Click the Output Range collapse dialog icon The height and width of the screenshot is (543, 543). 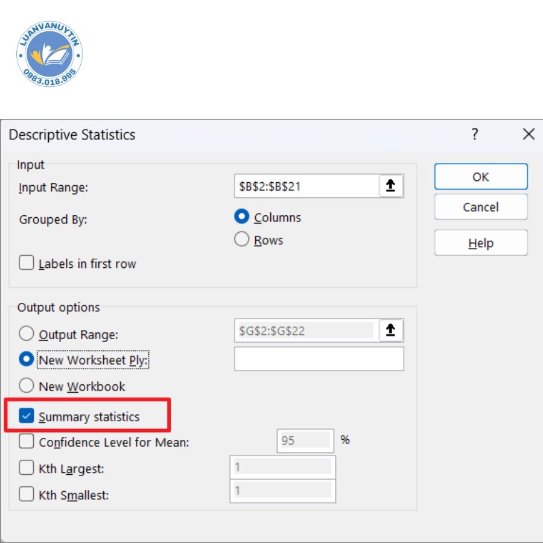(x=391, y=330)
